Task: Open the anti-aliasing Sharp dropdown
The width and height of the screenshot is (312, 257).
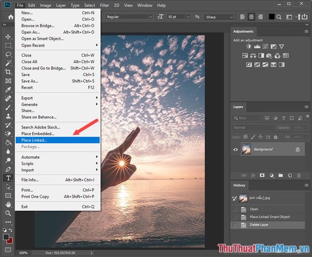Action: click(x=219, y=17)
